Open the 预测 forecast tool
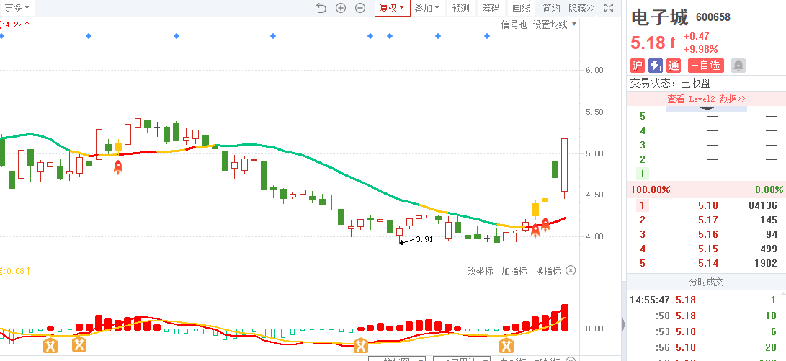 pos(460,8)
